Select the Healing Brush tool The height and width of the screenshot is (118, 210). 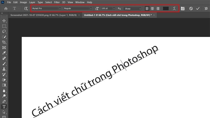point(4,58)
